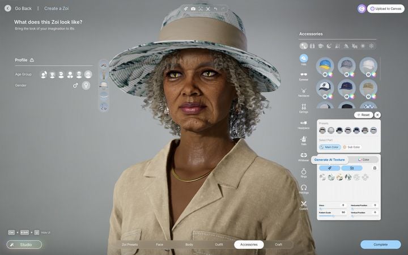Image resolution: width=408 pixels, height=255 pixels.
Task: Choose Sub Color part option
Action: [x=352, y=147]
